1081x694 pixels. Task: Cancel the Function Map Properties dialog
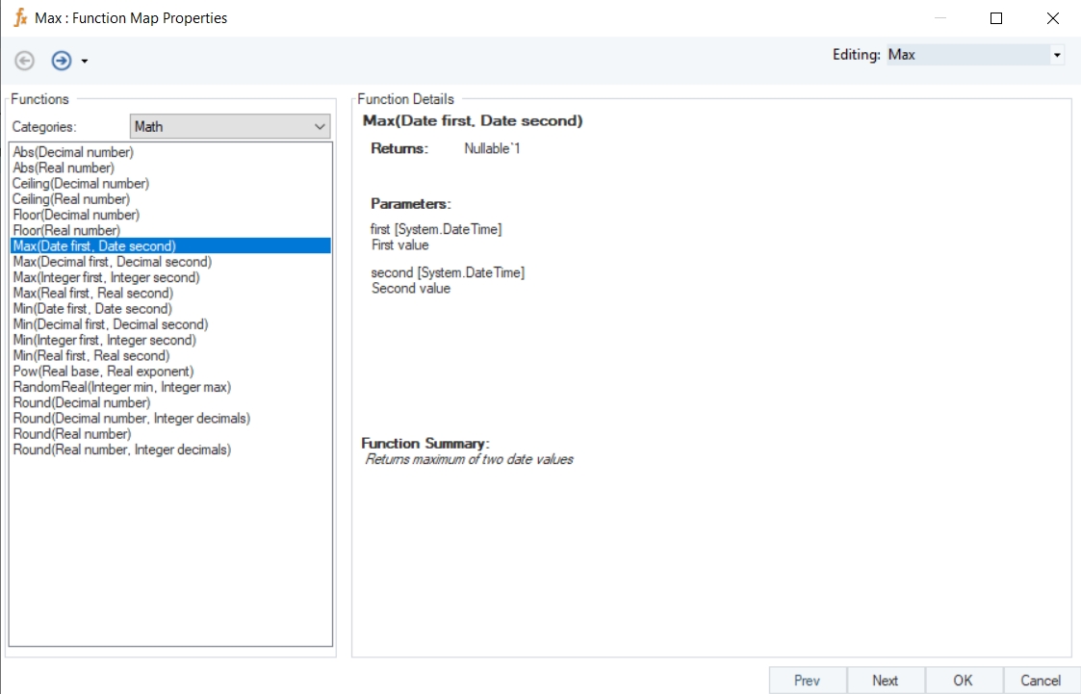coord(1041,681)
